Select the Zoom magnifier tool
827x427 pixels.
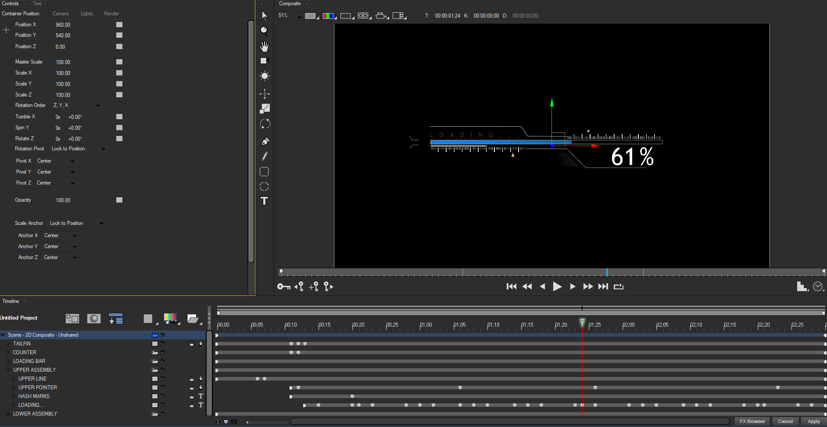[264, 31]
